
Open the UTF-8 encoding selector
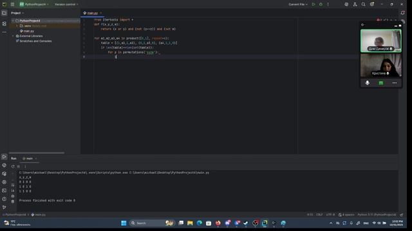click(x=330, y=214)
